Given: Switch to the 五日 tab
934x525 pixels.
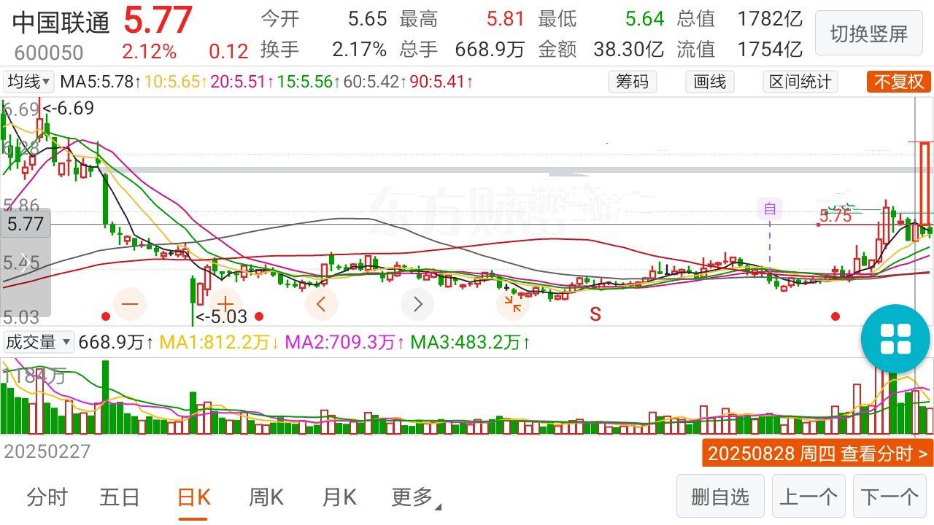Looking at the screenshot, I should coord(120,497).
